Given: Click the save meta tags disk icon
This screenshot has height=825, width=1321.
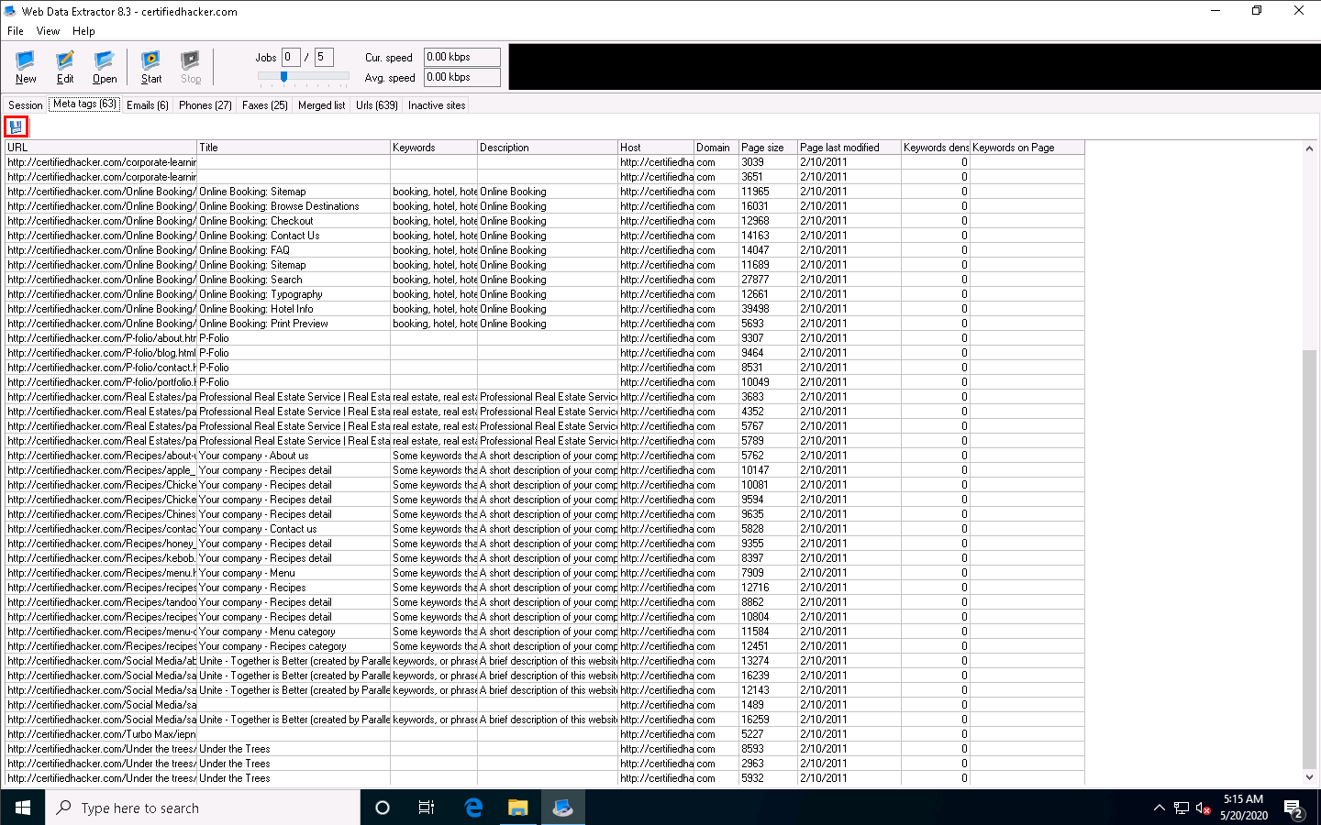Looking at the screenshot, I should coord(16,126).
